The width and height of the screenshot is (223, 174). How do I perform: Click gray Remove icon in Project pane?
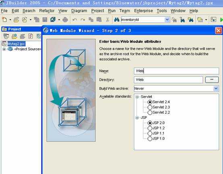(x=23, y=36)
